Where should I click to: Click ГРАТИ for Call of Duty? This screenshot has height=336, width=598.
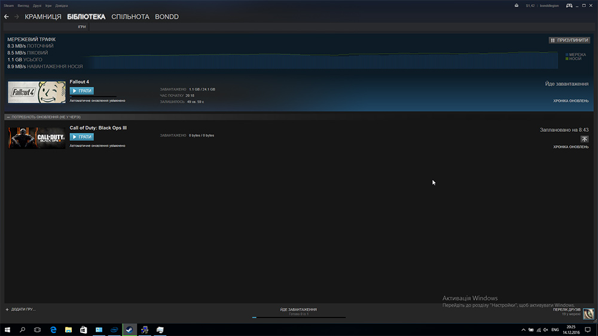[x=81, y=137]
